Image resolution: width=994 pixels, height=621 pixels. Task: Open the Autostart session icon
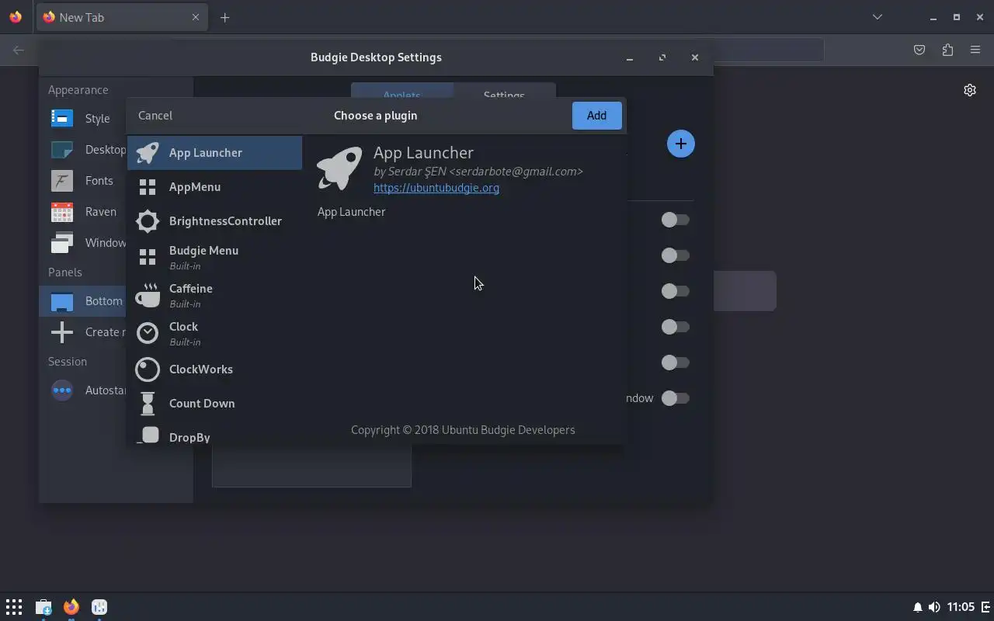coord(62,390)
